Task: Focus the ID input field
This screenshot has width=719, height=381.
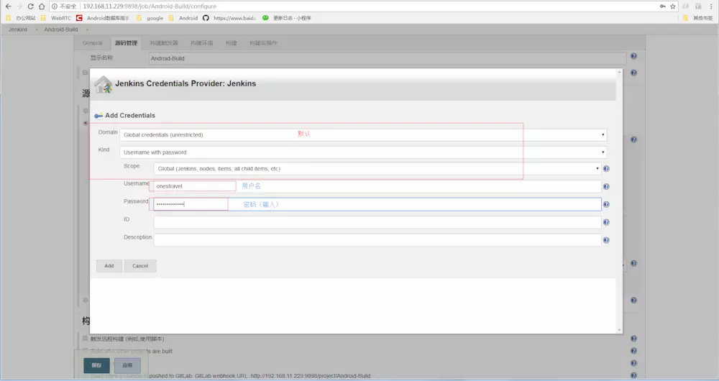Action: 377,222
